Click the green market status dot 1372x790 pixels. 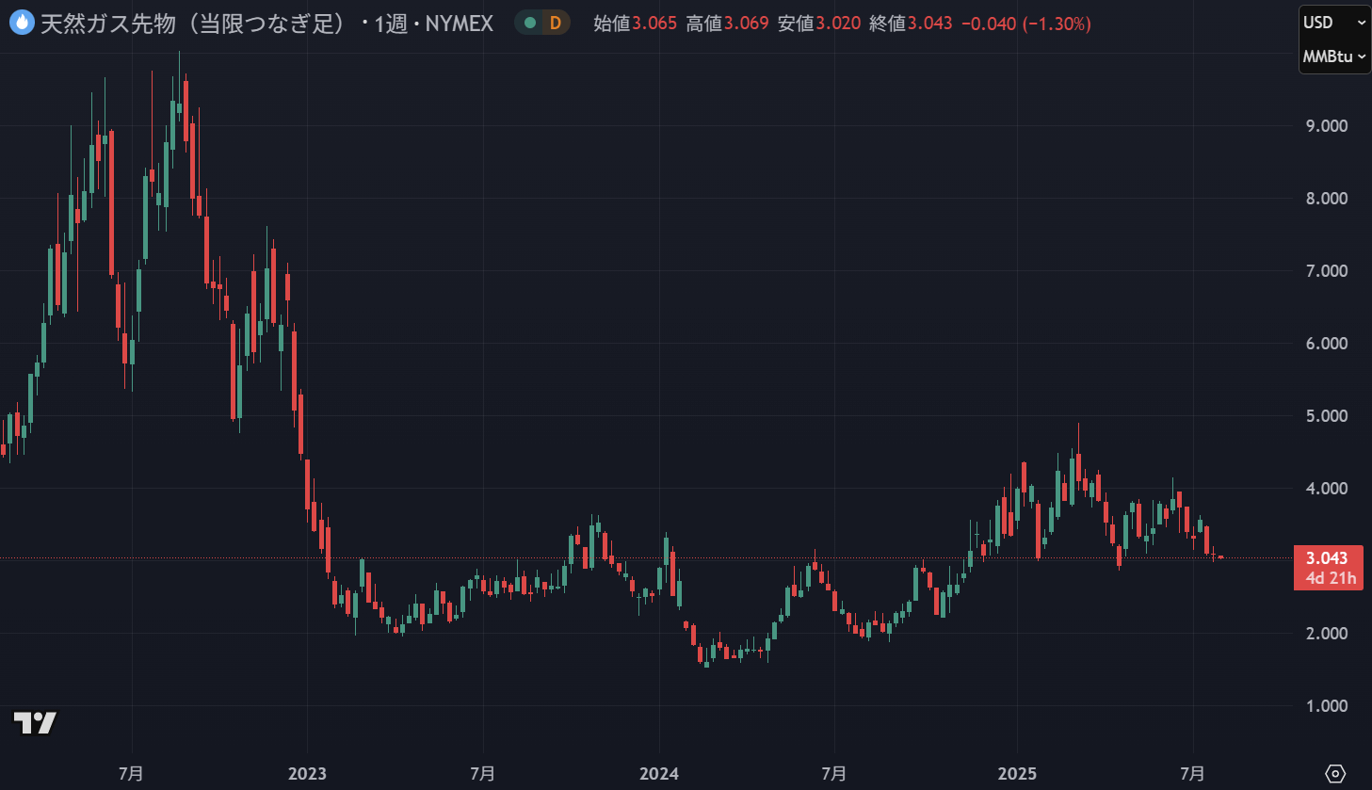pyautogui.click(x=530, y=23)
